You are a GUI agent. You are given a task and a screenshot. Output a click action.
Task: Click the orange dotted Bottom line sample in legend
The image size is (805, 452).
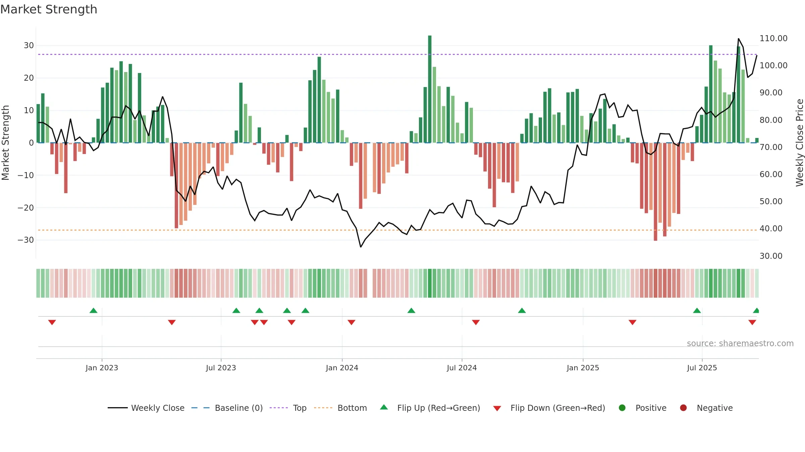coord(323,408)
